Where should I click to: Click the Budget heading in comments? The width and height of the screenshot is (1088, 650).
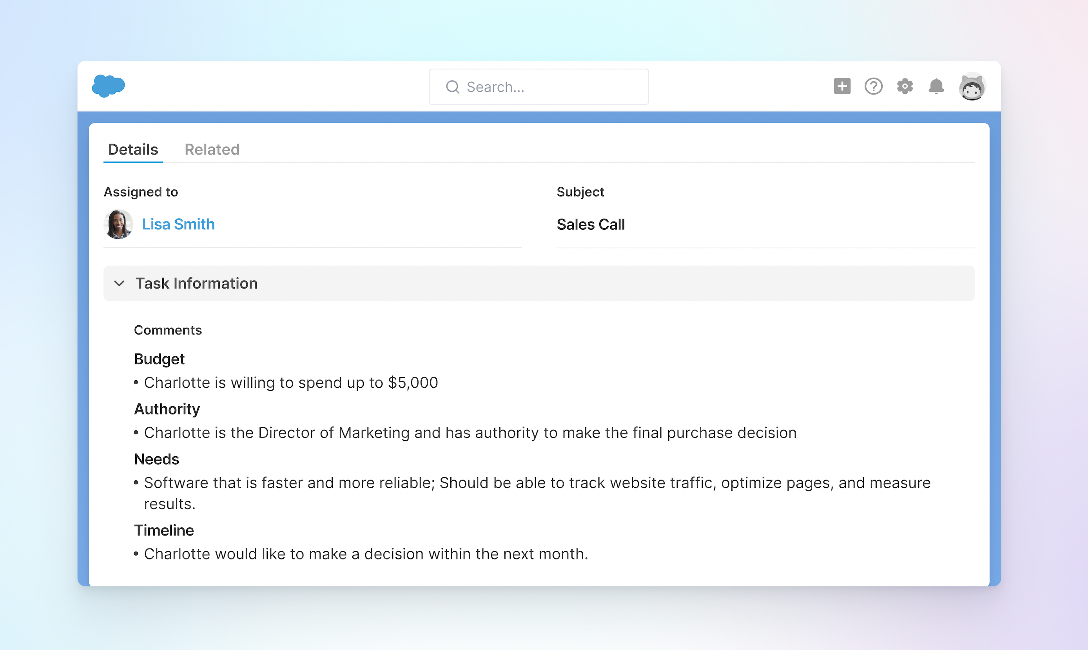(x=159, y=359)
